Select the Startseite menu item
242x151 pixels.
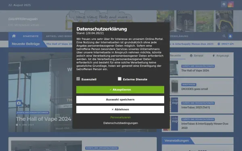(31, 36)
